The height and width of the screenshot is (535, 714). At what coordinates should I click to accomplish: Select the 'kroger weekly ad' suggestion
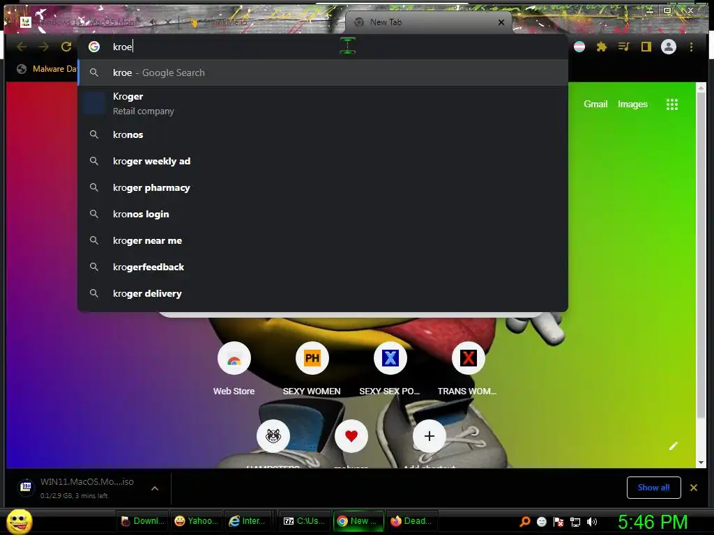pyautogui.click(x=323, y=161)
